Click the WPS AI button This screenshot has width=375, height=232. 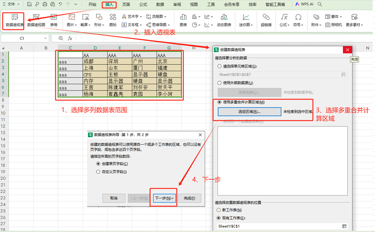click(304, 4)
